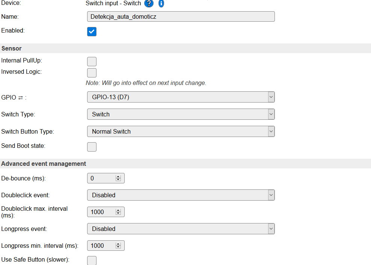Expand the Doubleclick event dropdown
Screen dimensions: 371x265
181,195
